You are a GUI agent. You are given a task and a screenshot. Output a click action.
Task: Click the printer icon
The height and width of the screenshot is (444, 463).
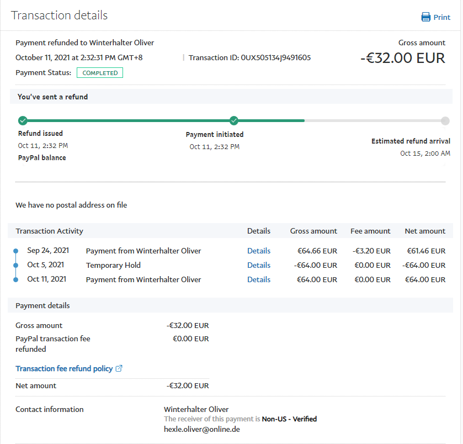(425, 17)
